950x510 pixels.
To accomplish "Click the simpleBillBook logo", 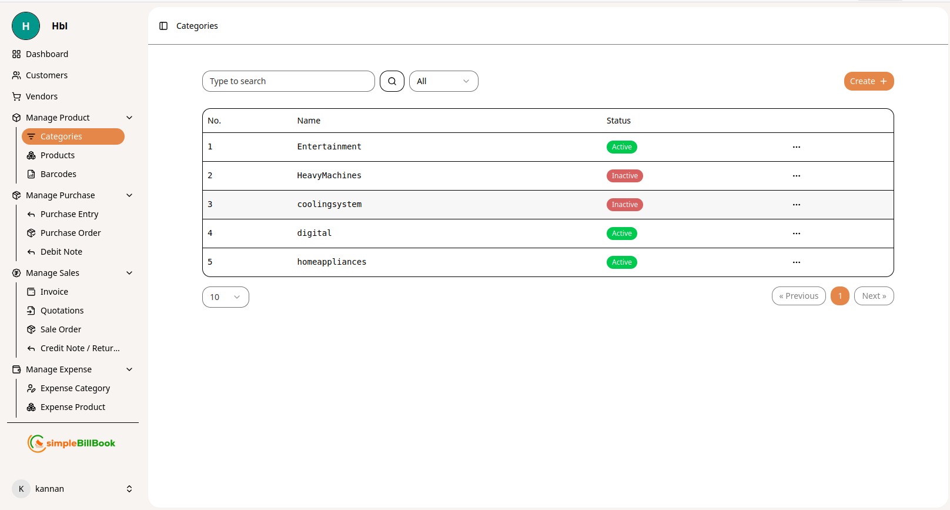I will click(72, 444).
